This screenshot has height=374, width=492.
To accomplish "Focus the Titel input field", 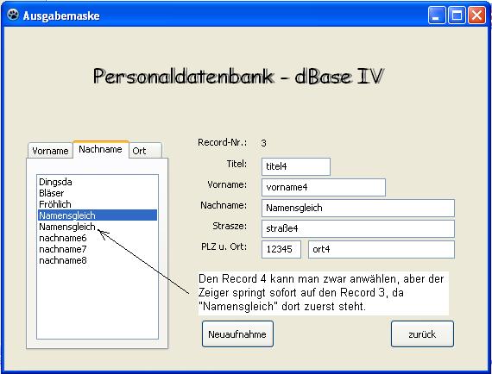I will [x=295, y=166].
